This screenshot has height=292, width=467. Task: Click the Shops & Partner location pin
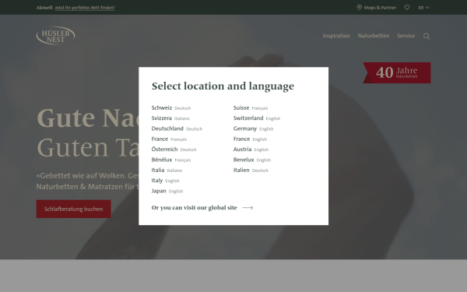coord(359,8)
